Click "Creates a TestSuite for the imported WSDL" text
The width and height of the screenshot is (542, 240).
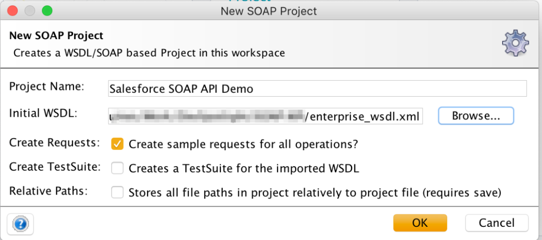[x=244, y=168]
